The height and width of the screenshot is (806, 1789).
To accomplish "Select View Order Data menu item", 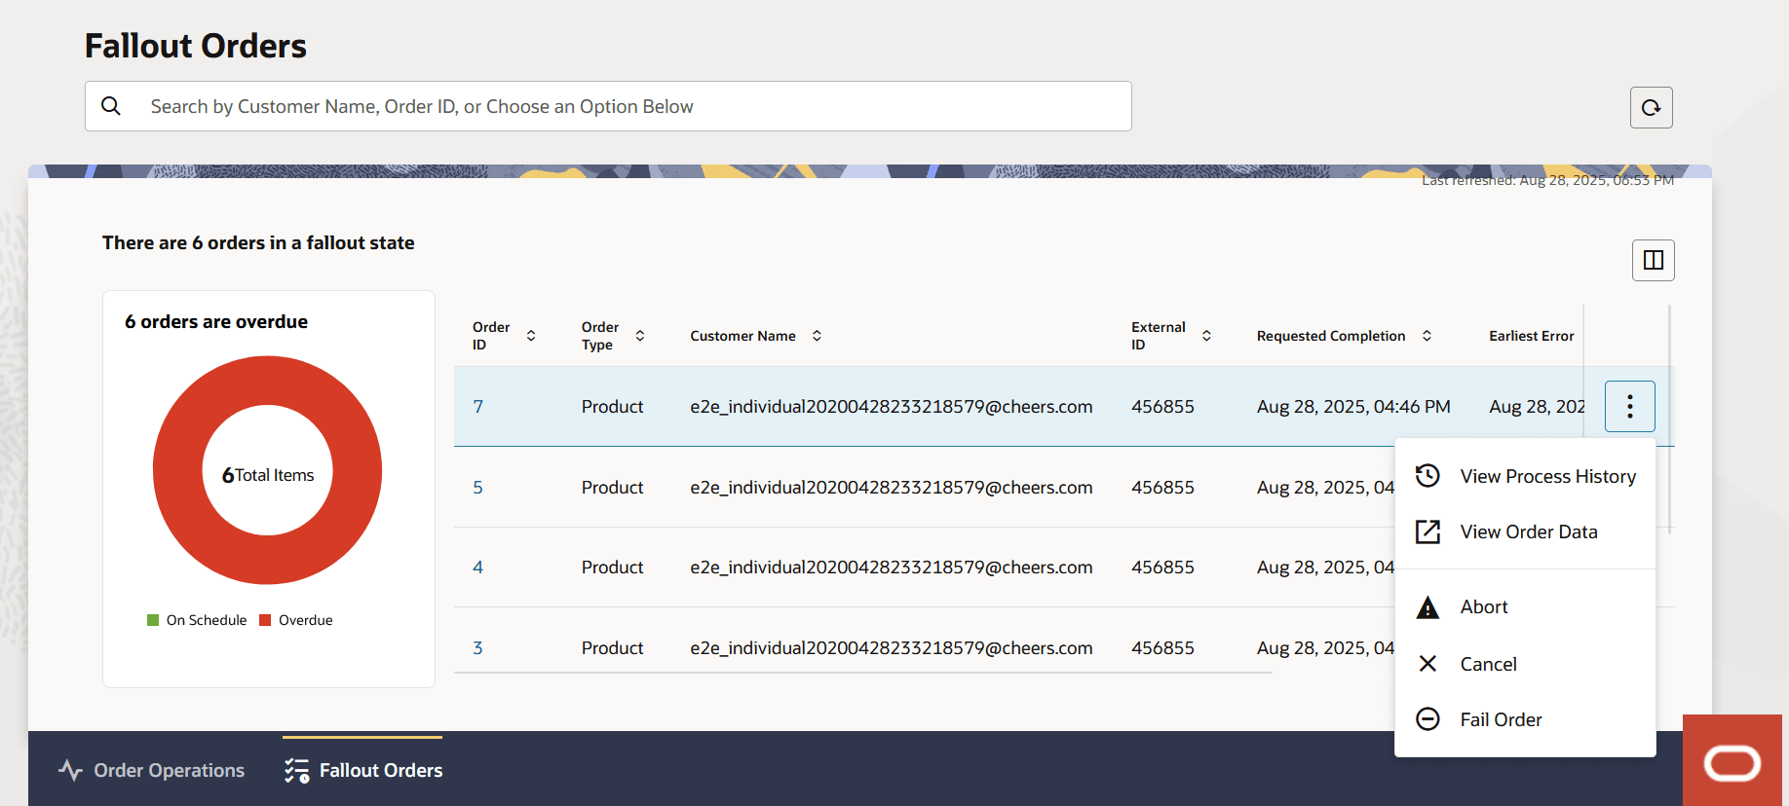I will (x=1528, y=531).
